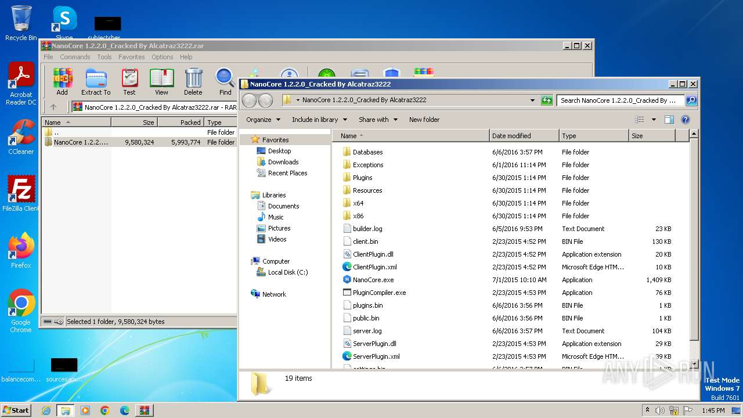Click Explorer vertical scrollbar down arrow
This screenshot has height=418, width=743.
[694, 363]
